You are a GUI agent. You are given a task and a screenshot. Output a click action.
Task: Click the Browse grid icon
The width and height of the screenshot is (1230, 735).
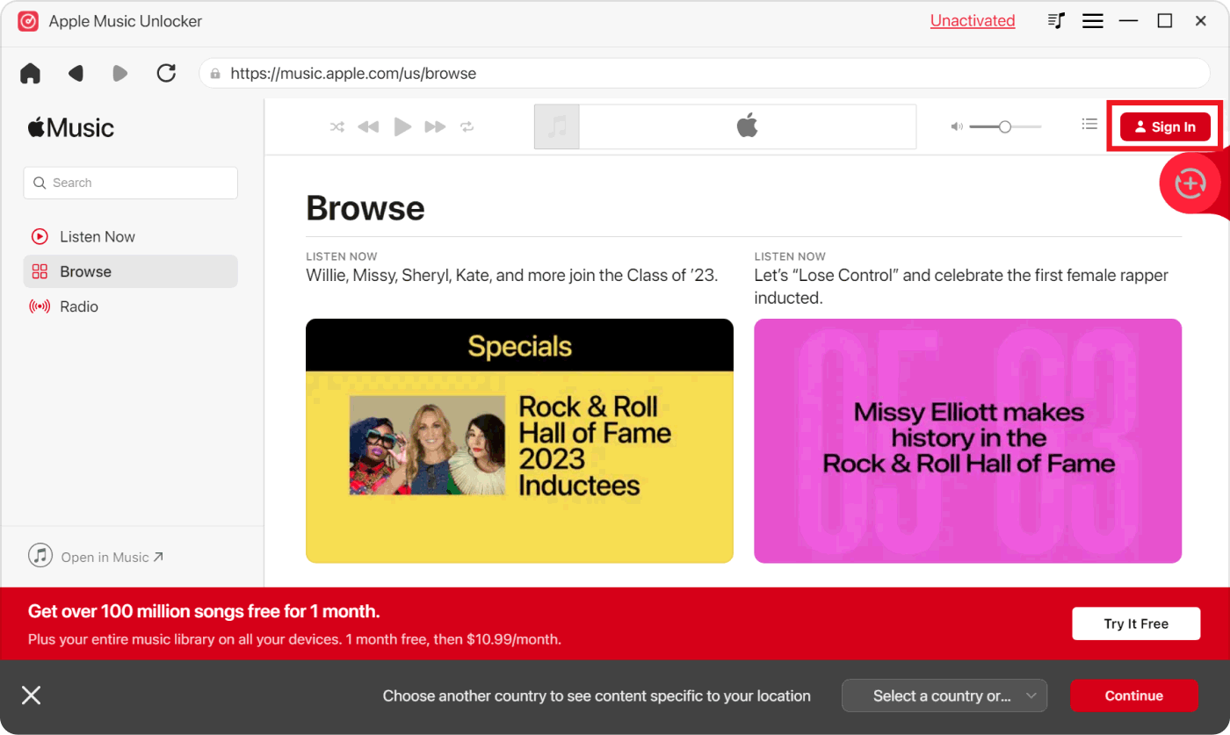click(40, 271)
